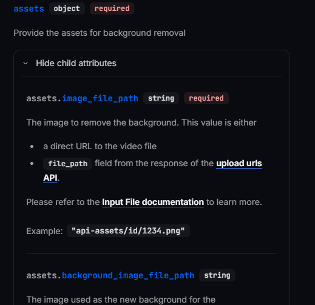Click the Hide child attributes label
The image size is (315, 305).
[x=76, y=63]
